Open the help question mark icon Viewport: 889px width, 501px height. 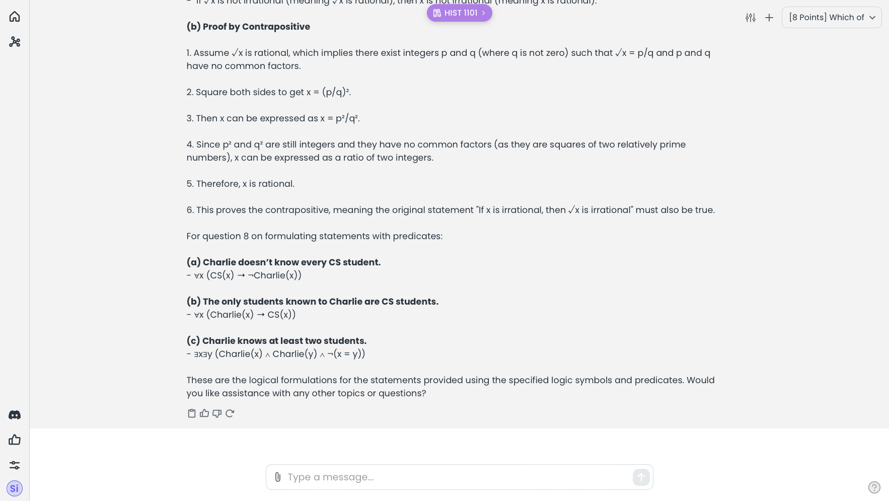pyautogui.click(x=874, y=487)
